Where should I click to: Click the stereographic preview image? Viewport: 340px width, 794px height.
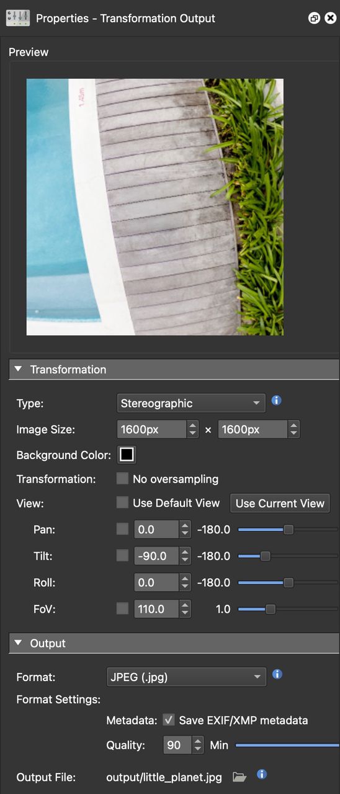click(155, 207)
